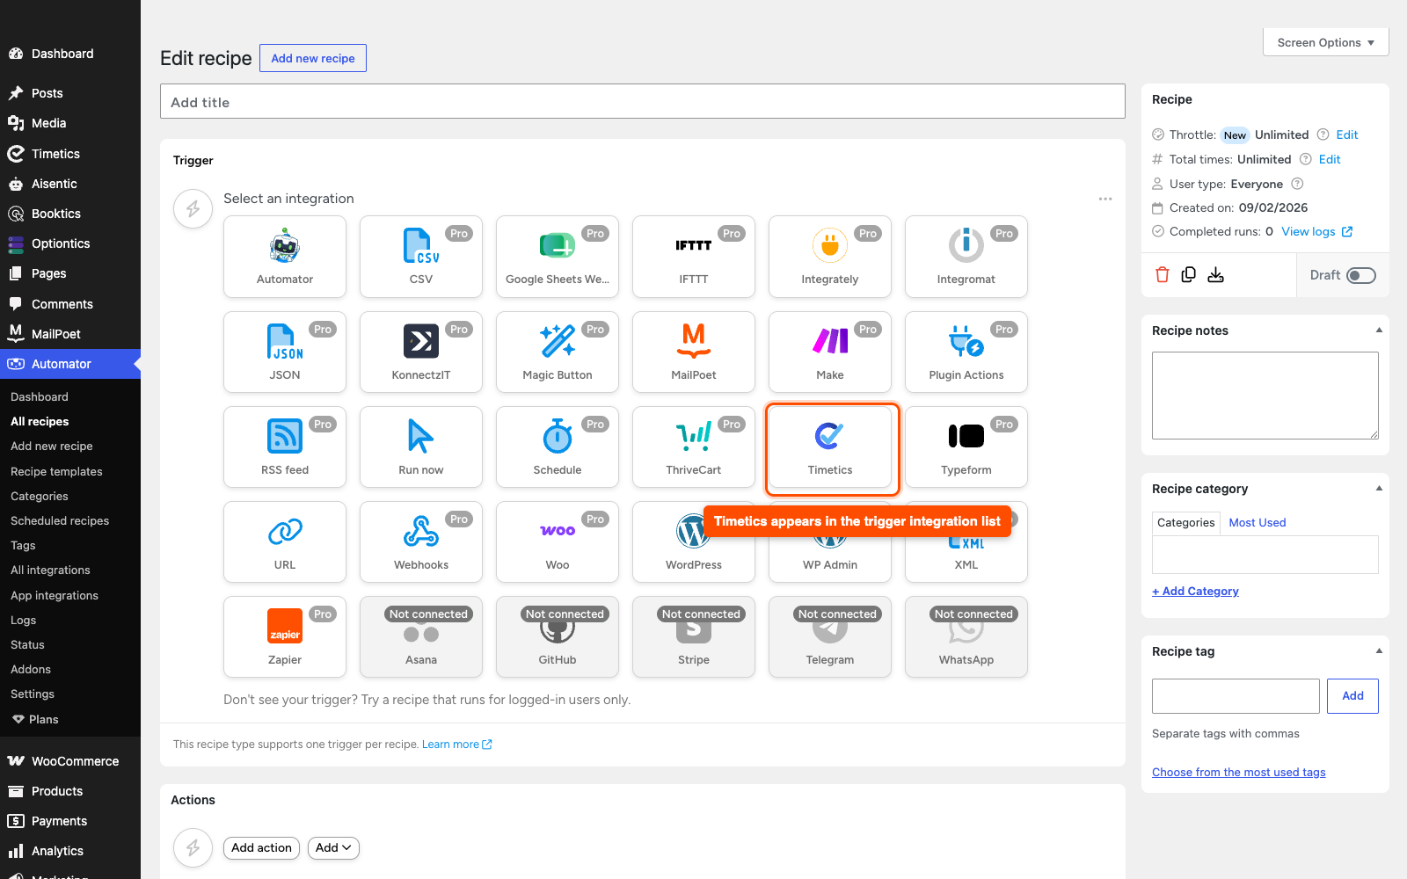
Task: Select the Schedule integration tile
Action: pos(558,447)
